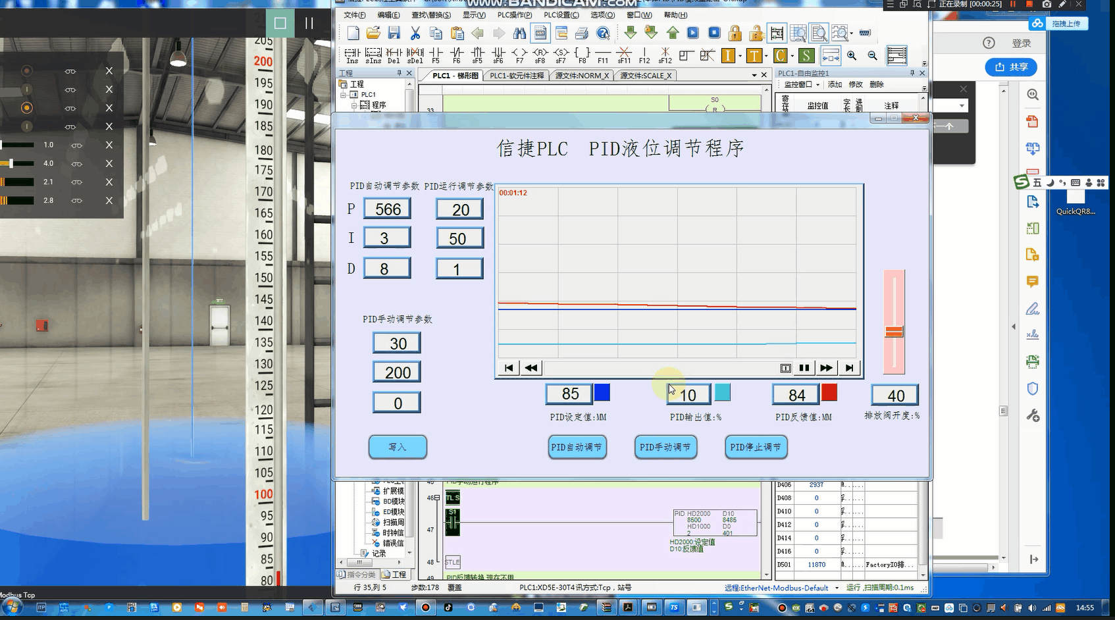
Task: Open the PLC操作(P) menu
Action: (514, 15)
